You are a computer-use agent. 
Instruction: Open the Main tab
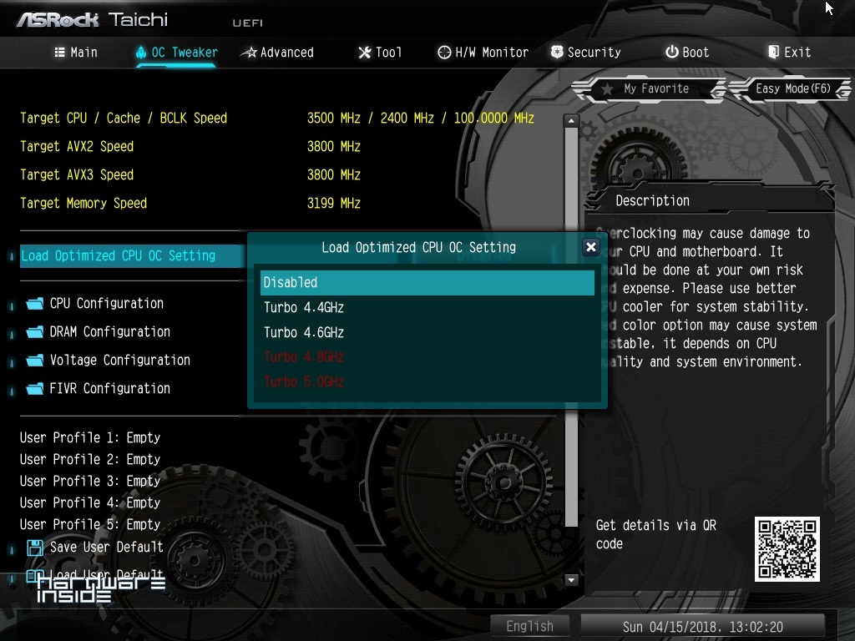coord(76,53)
